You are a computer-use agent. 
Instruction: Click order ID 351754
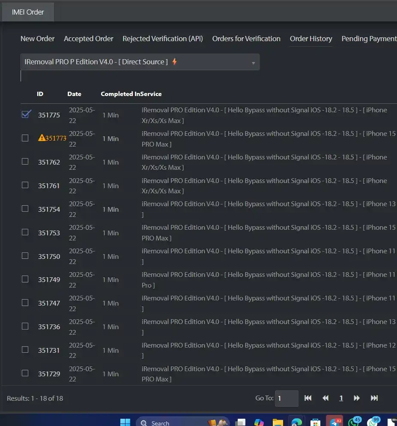click(x=49, y=210)
